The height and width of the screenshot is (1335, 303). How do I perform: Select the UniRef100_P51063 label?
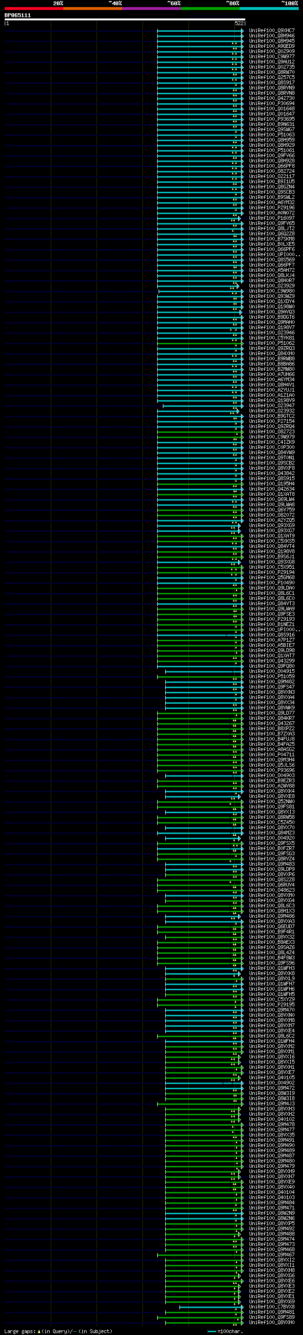click(x=271, y=135)
